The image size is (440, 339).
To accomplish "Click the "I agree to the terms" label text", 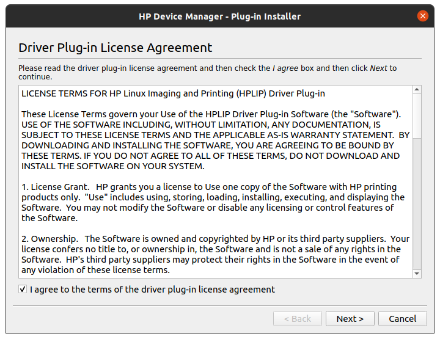I will coord(152,290).
